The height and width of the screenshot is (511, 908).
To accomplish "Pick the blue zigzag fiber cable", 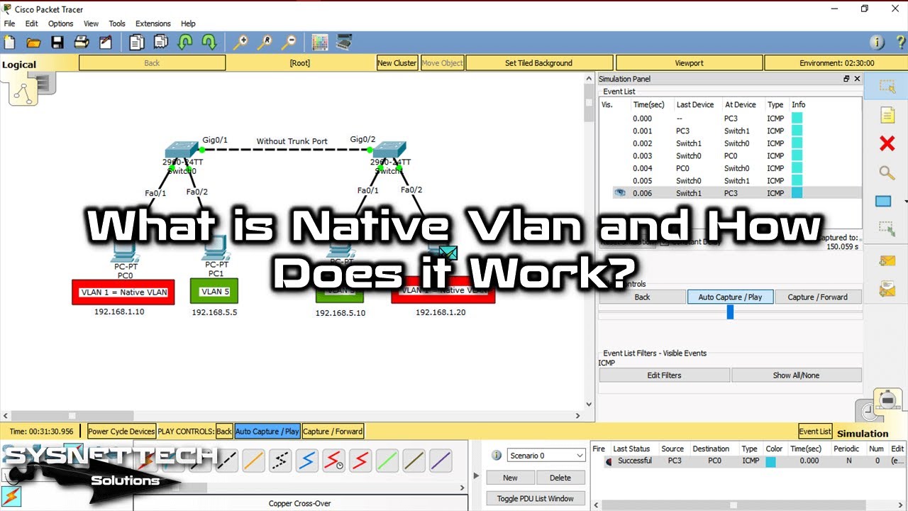I will pos(307,461).
